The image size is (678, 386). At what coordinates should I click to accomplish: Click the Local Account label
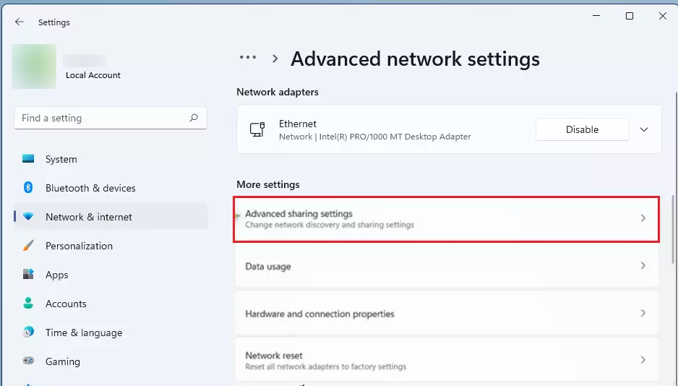[93, 75]
